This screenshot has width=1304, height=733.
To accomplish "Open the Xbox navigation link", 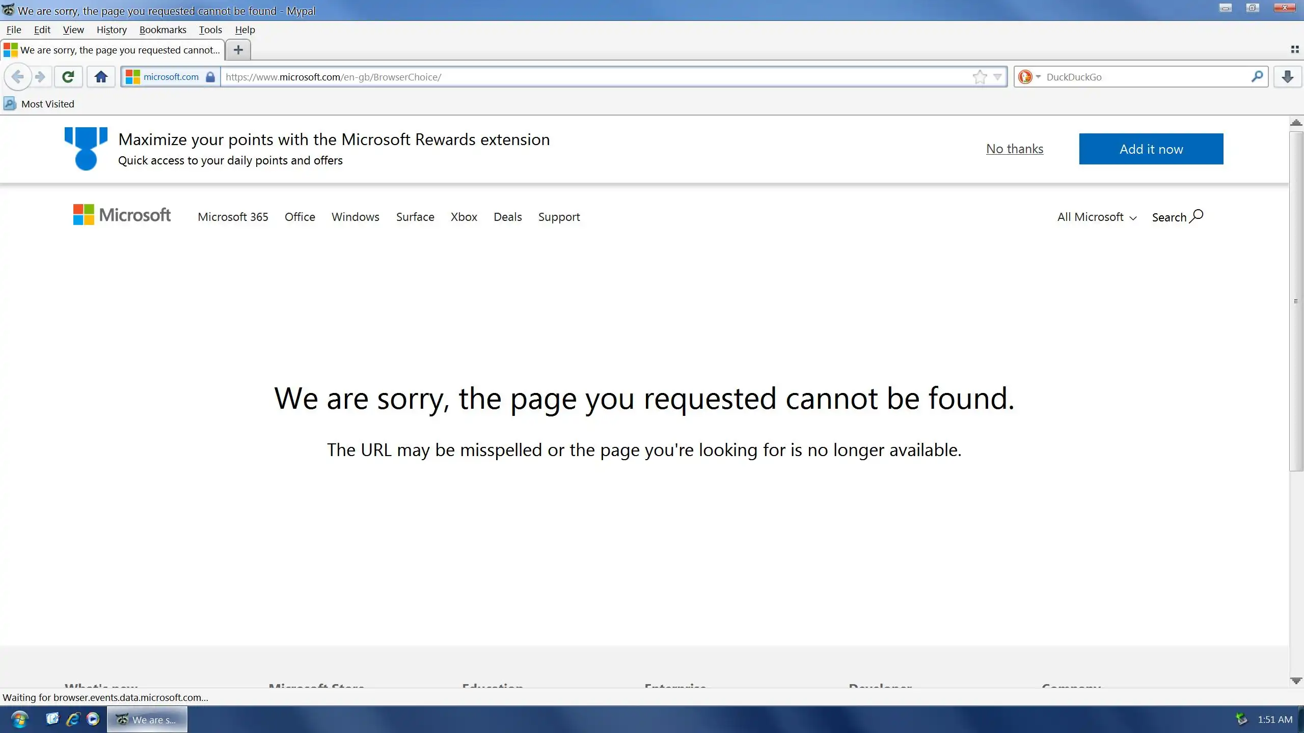I will [x=464, y=217].
